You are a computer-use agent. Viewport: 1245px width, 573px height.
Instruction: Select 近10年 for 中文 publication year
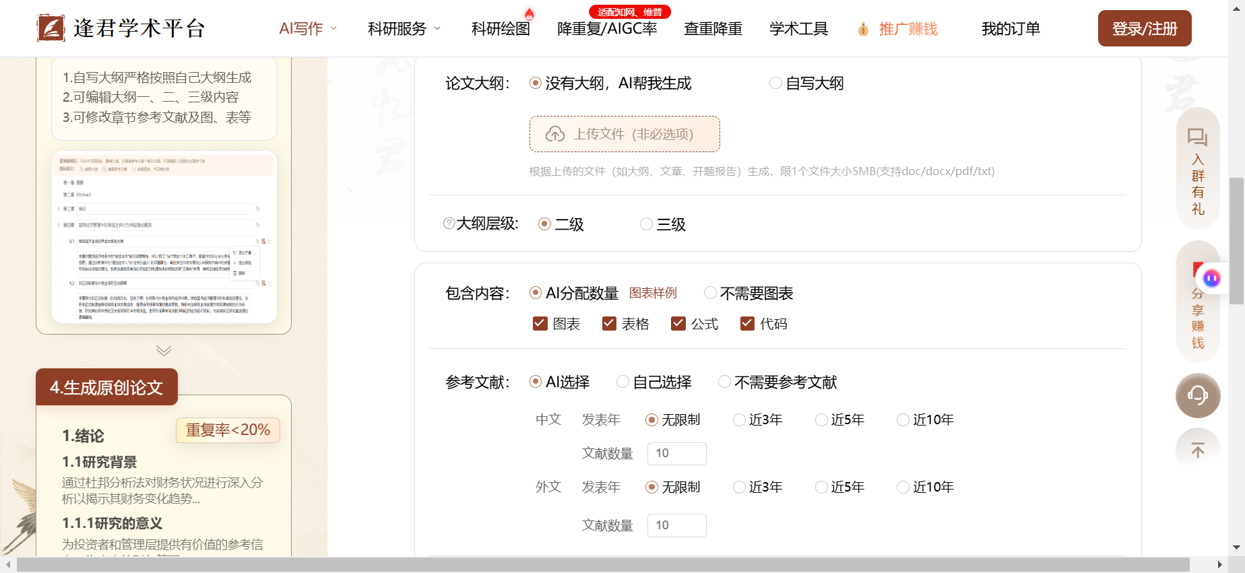click(903, 419)
